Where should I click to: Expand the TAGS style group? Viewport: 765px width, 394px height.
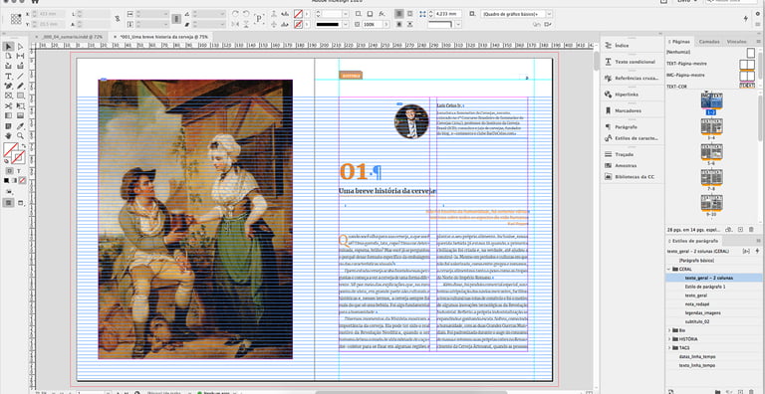669,347
